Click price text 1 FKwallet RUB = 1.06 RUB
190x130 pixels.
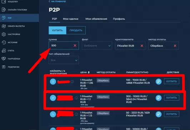[86, 83]
